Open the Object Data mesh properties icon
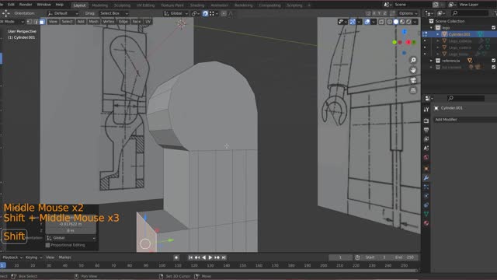 click(x=426, y=214)
